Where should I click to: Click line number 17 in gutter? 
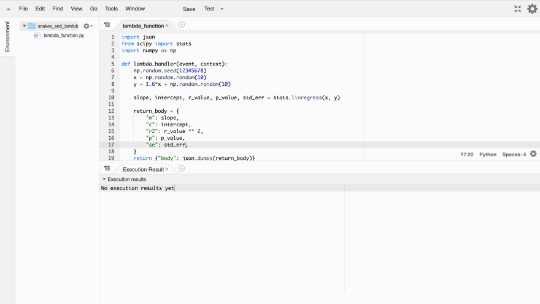click(x=111, y=145)
